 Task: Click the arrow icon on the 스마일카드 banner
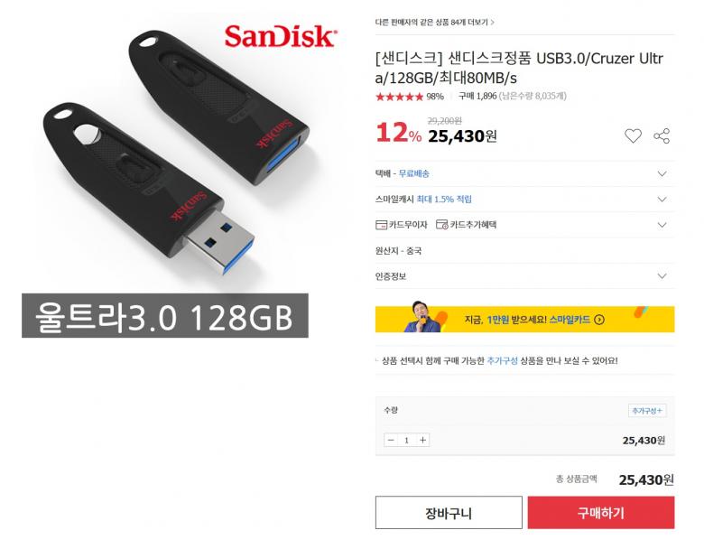(599, 320)
